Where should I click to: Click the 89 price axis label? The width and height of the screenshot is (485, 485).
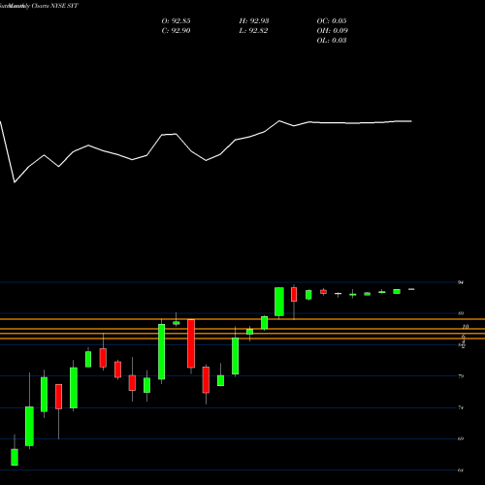[461, 313]
